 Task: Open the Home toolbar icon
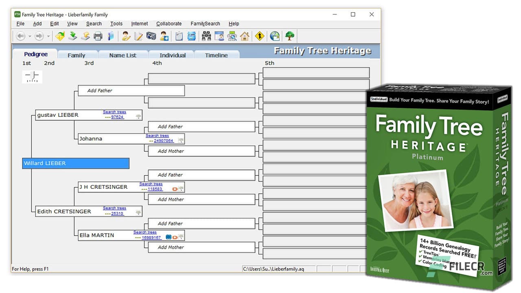coord(244,36)
